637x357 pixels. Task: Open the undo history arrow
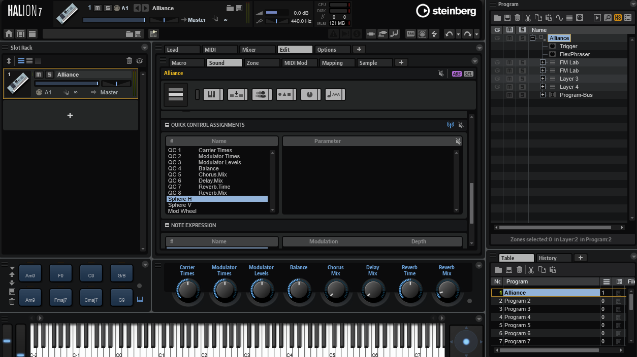tap(458, 34)
